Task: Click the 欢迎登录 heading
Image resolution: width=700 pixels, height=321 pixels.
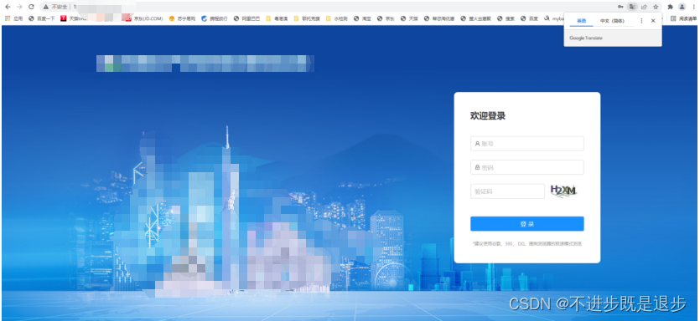Action: click(x=488, y=116)
